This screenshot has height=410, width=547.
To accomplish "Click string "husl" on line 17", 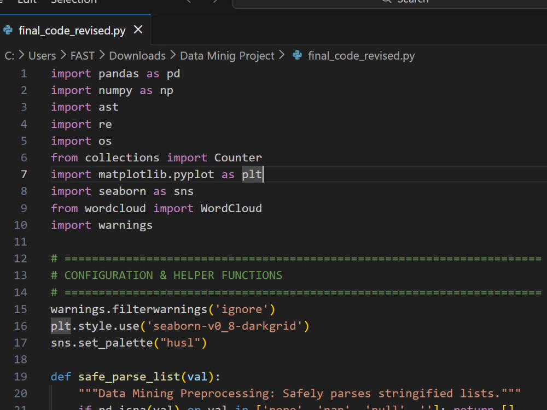I will point(180,343).
